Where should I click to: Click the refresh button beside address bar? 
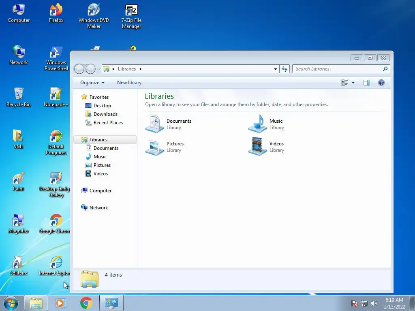[x=285, y=69]
